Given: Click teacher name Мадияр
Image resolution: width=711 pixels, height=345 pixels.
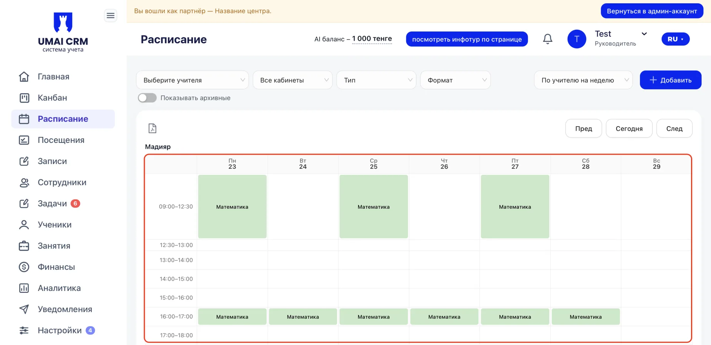Looking at the screenshot, I should point(158,147).
